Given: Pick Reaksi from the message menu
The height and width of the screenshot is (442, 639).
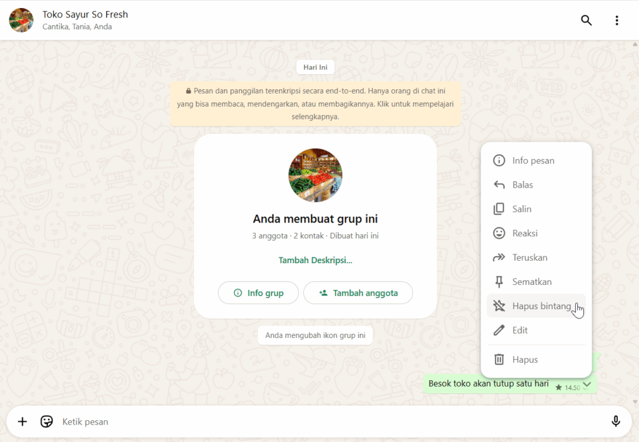Looking at the screenshot, I should 536,233.
